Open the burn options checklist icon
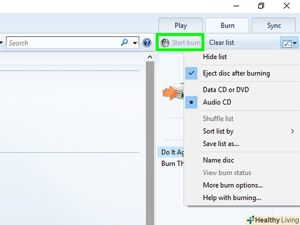Viewport: 300px width, 225px height. (287, 44)
